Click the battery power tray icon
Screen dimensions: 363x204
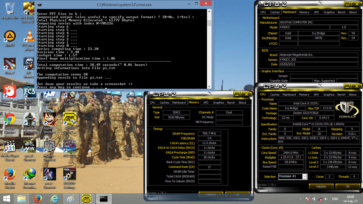click(x=314, y=199)
